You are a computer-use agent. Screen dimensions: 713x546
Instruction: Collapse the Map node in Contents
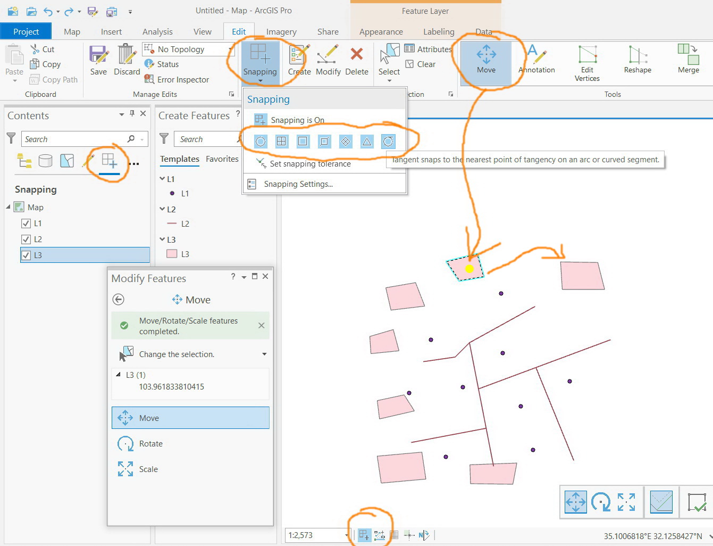click(x=9, y=206)
